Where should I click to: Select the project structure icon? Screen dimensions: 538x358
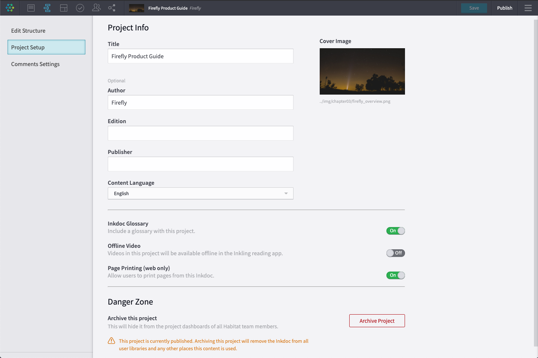47,8
